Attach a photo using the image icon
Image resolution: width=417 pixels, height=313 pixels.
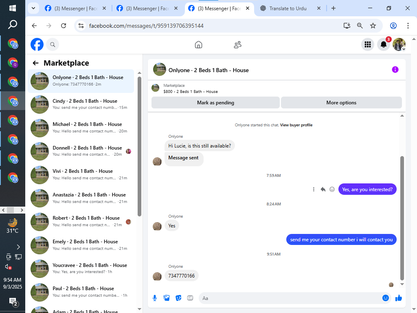pos(167,298)
